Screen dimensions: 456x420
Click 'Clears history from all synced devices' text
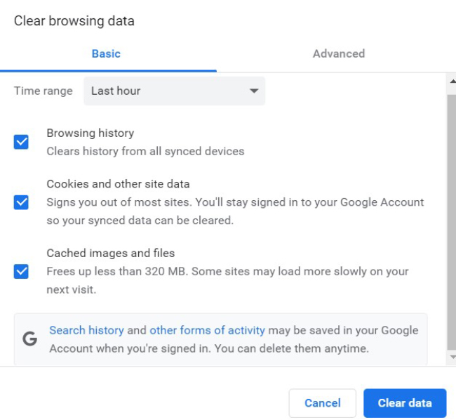pos(145,151)
